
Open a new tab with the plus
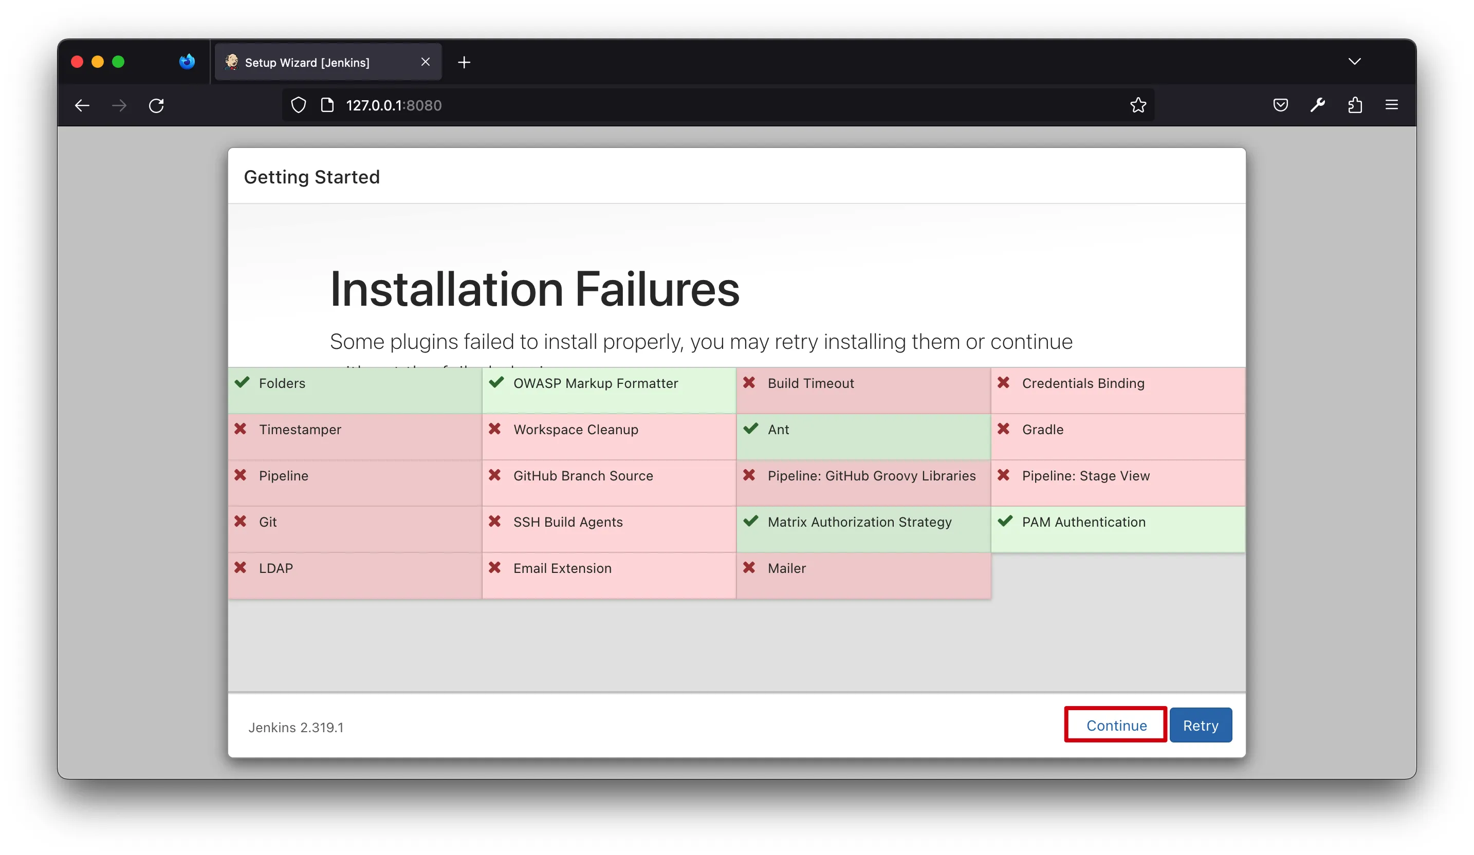(464, 62)
